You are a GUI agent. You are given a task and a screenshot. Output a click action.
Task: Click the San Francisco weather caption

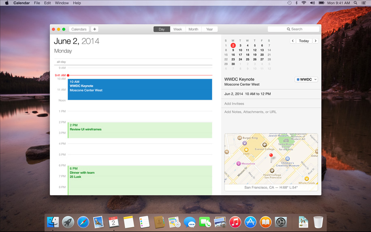(271, 188)
